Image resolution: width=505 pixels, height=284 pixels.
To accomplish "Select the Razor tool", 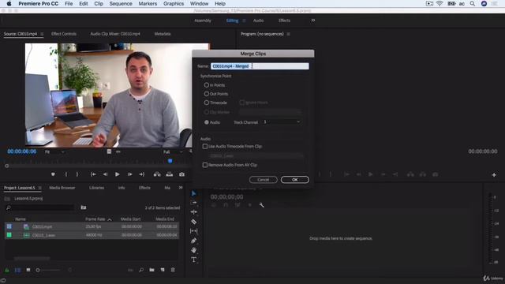I will point(194,222).
